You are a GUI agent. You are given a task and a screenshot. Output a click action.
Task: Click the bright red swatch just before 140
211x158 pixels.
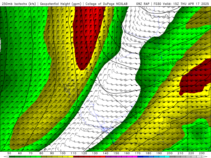click(103, 157)
